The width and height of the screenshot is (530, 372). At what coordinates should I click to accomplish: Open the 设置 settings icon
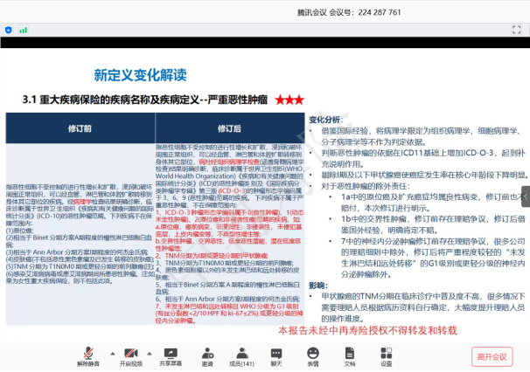tap(386, 355)
